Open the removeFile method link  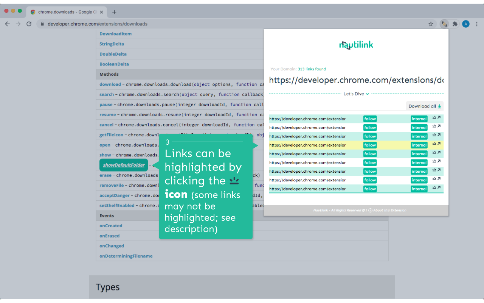[112, 185]
